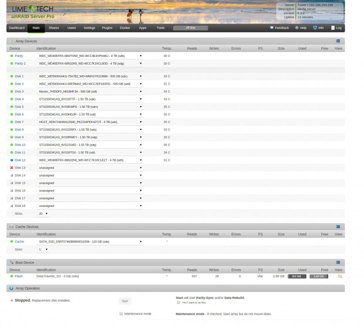This screenshot has width=364, height=326.
Task: Go to Users tab
Action: coord(71,28)
